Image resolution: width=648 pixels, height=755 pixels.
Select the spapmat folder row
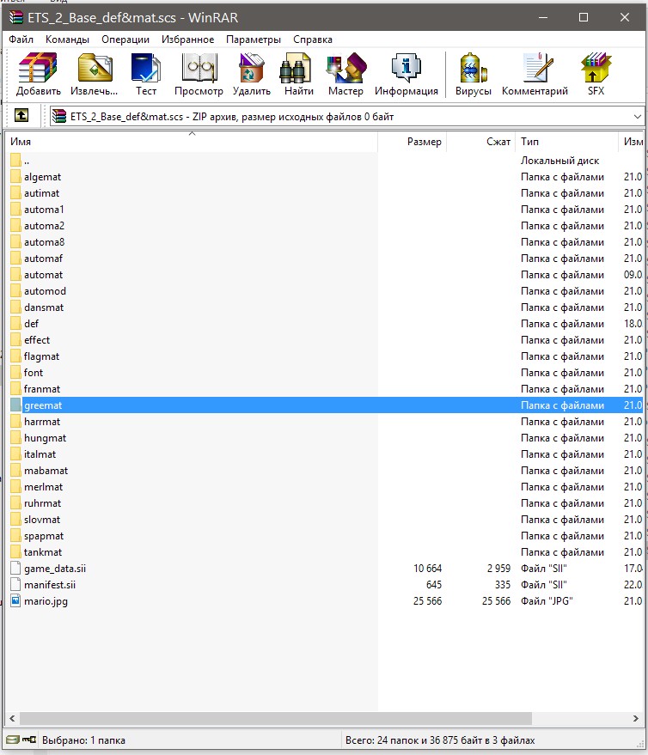click(x=325, y=536)
